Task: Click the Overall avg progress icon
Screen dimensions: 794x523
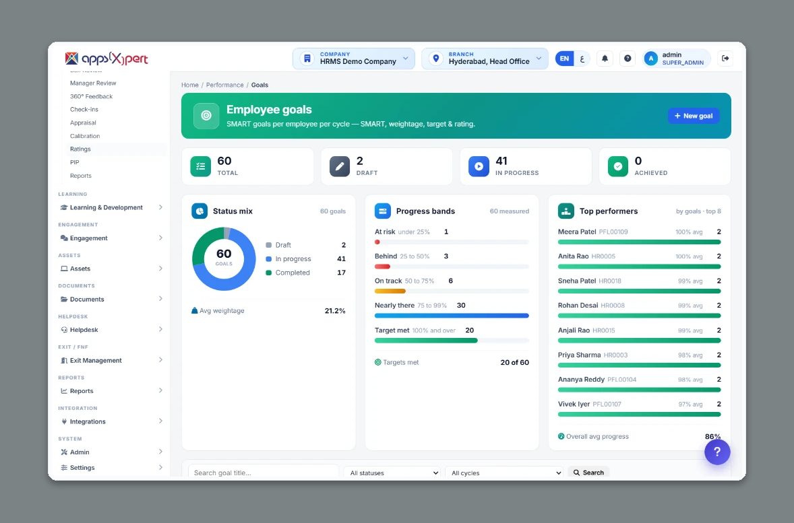Action: tap(561, 437)
